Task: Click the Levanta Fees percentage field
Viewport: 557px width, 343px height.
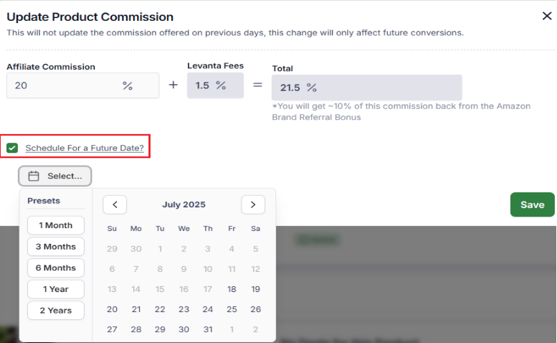Action: [214, 86]
